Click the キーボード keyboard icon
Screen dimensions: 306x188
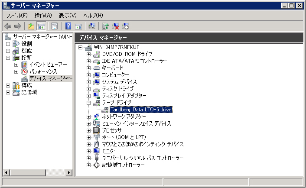click(x=97, y=68)
